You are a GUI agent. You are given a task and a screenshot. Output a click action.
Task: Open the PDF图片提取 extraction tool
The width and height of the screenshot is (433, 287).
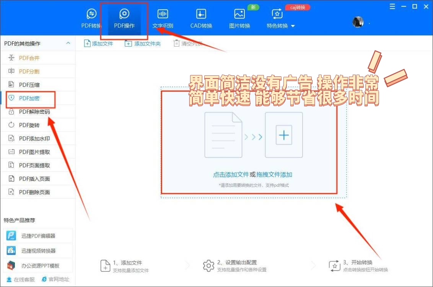(x=33, y=152)
